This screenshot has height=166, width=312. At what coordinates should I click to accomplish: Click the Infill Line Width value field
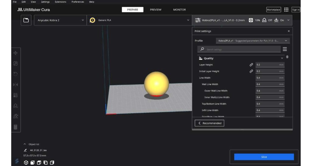(x=270, y=110)
